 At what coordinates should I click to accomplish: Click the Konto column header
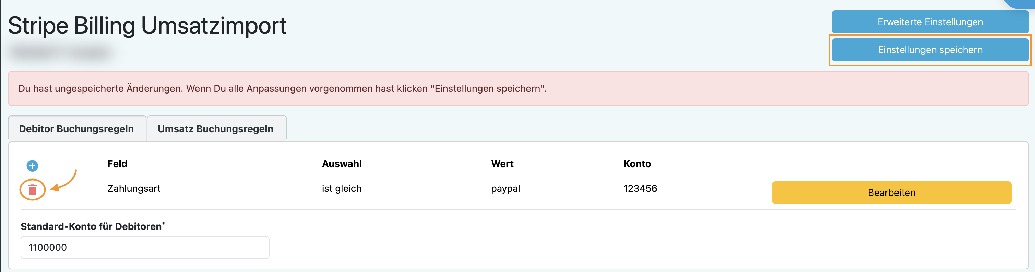(x=637, y=164)
